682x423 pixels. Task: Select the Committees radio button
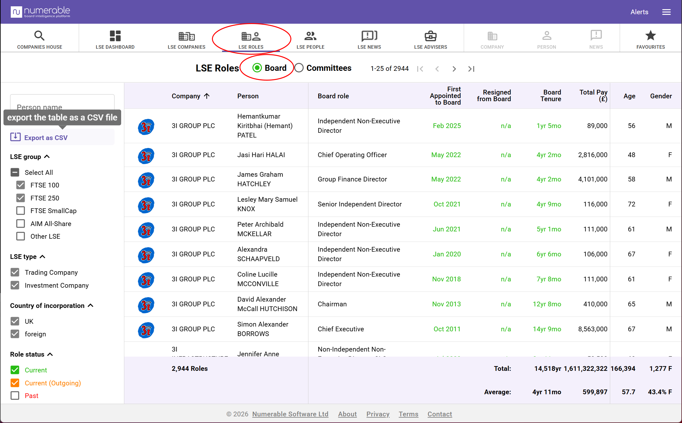point(299,68)
